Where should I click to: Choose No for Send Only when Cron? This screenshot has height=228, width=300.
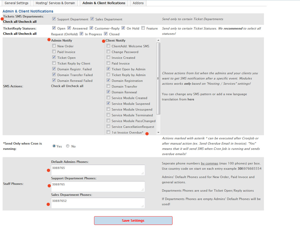[x=68, y=146]
